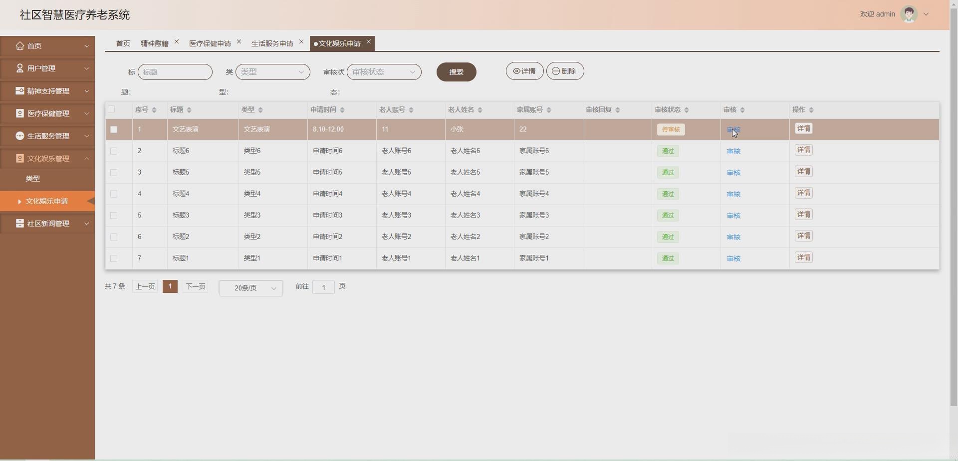The width and height of the screenshot is (958, 461).
Task: Check the row for 标题4
Action: 114,194
